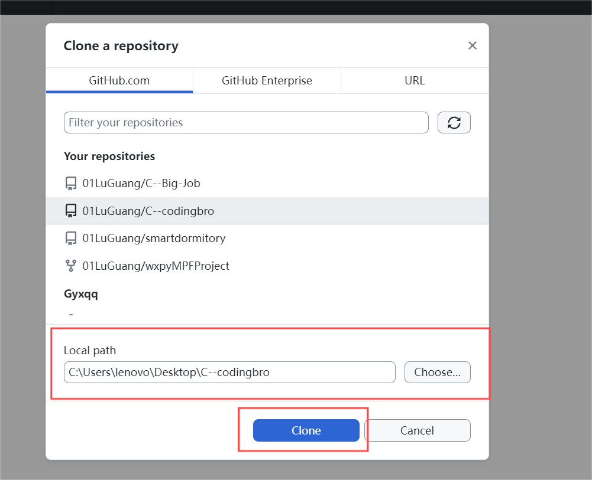Click the fork icon beside wxpyMPFProject
This screenshot has width=592, height=480.
click(70, 266)
